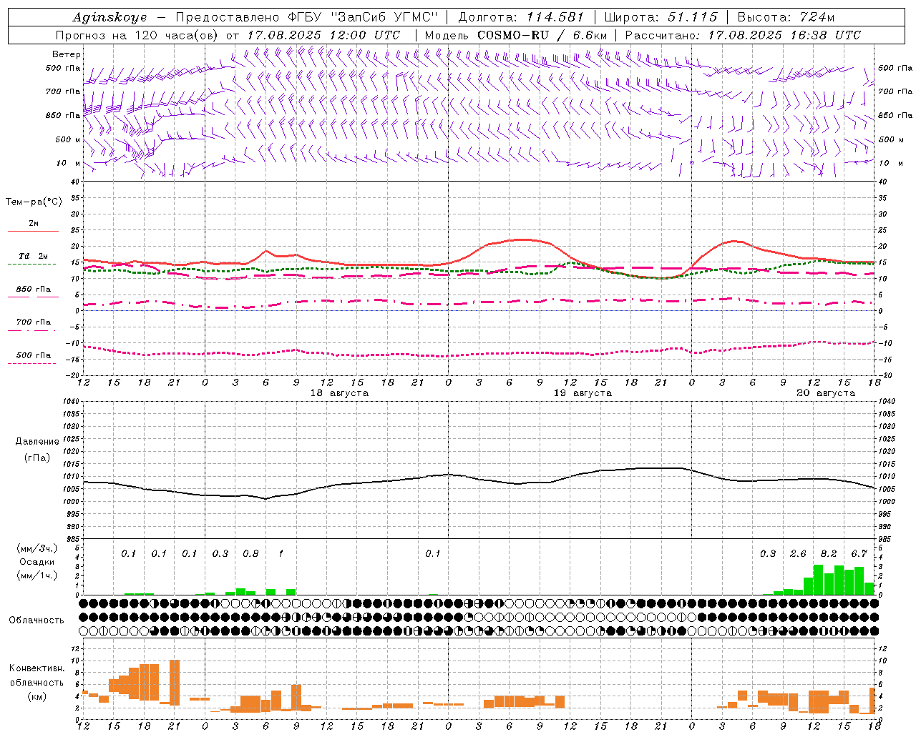Click the 8.2 precipitation total

(829, 553)
